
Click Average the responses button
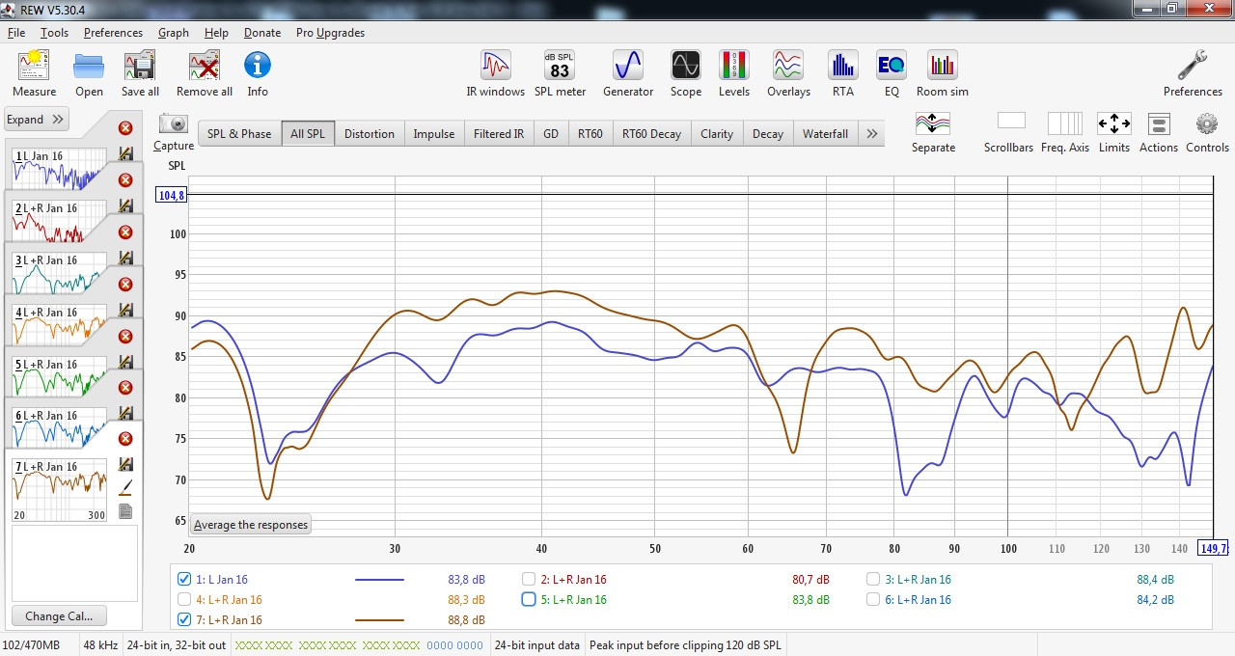(251, 525)
